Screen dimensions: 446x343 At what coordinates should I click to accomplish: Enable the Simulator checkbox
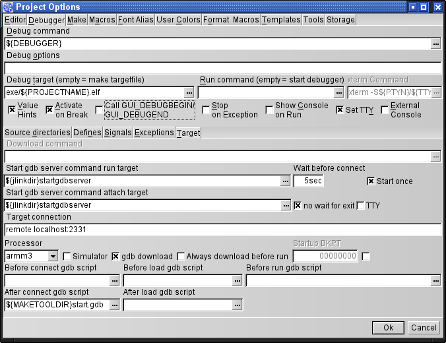click(x=67, y=256)
